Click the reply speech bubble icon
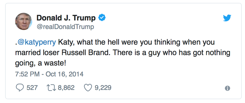The image size is (245, 103). pyautogui.click(x=19, y=88)
